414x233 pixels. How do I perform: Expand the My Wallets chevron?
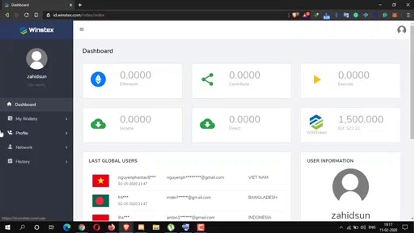coord(66,119)
